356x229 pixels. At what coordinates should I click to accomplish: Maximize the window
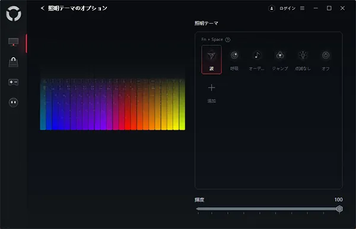(x=329, y=8)
